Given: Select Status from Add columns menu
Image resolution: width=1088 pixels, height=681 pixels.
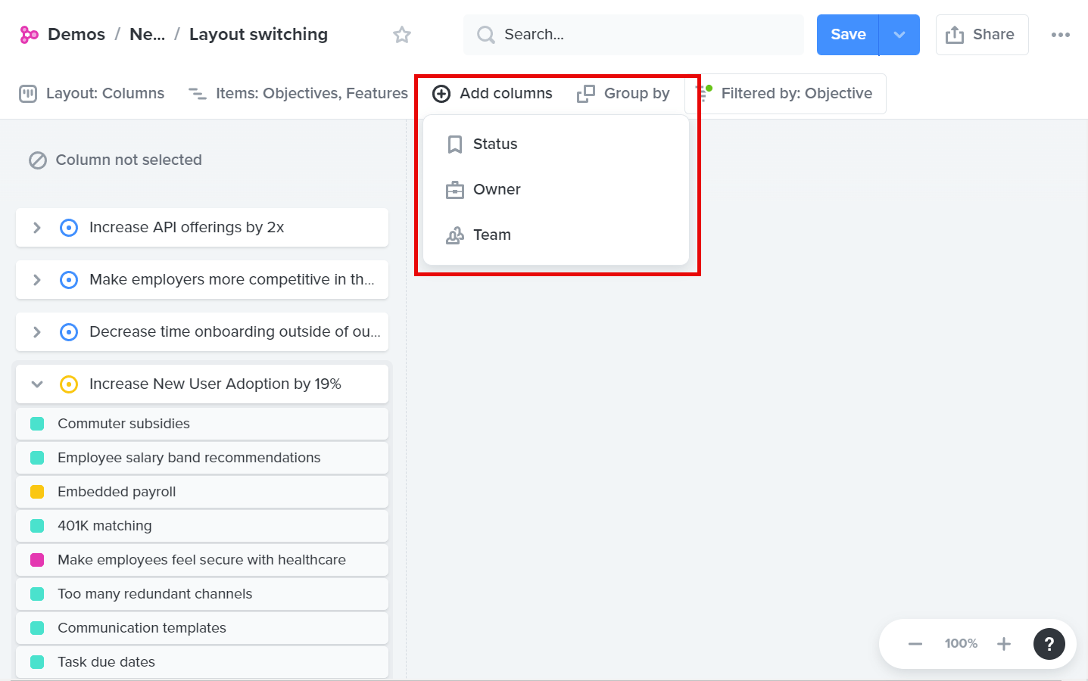Looking at the screenshot, I should click(x=495, y=145).
